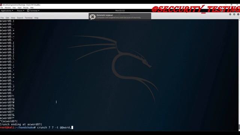
Task: Open terminal window File menu
Action: point(2,18)
